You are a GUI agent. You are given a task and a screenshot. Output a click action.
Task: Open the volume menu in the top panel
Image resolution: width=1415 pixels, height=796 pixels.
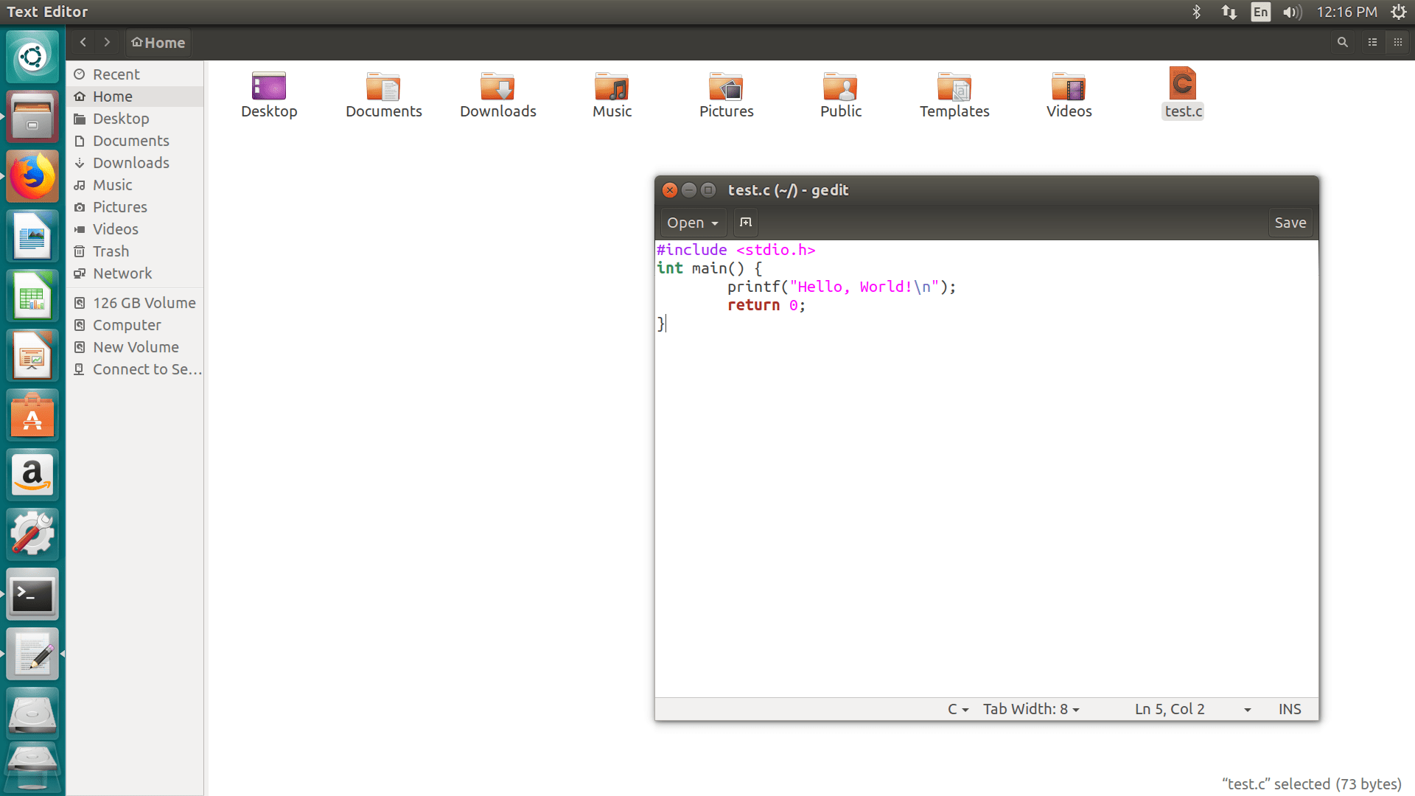point(1292,12)
